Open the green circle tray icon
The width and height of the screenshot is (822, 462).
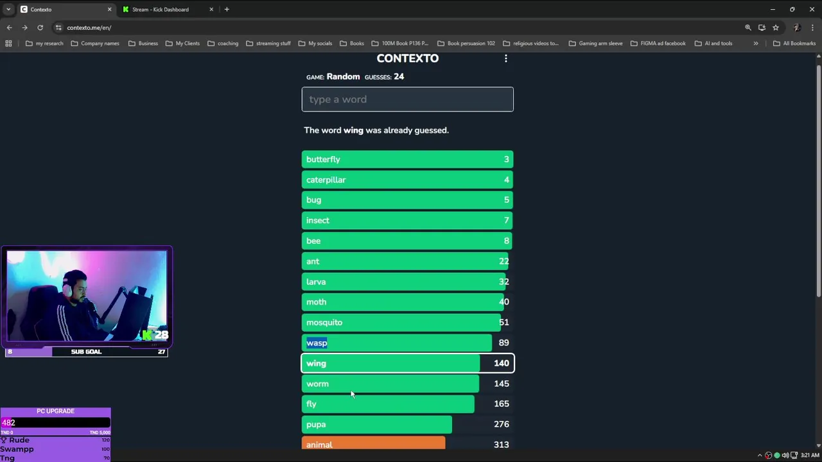pos(776,456)
